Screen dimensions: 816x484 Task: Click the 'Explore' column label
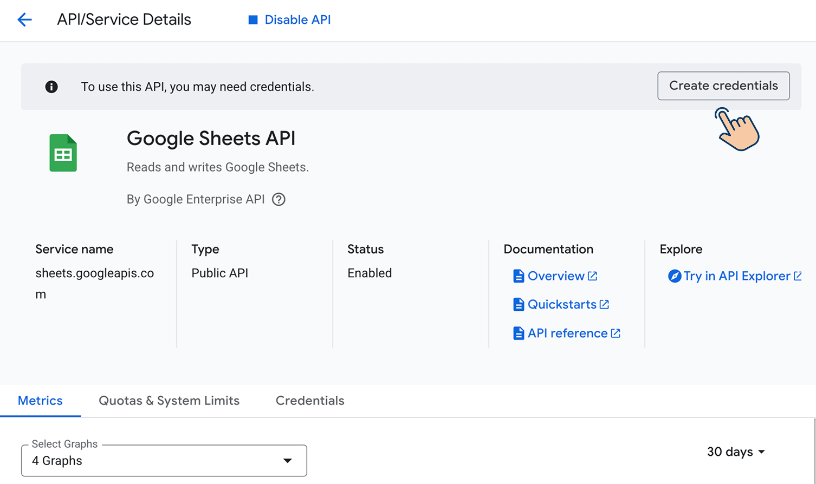point(681,249)
